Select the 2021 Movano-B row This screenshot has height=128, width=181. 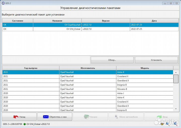coord(87,89)
